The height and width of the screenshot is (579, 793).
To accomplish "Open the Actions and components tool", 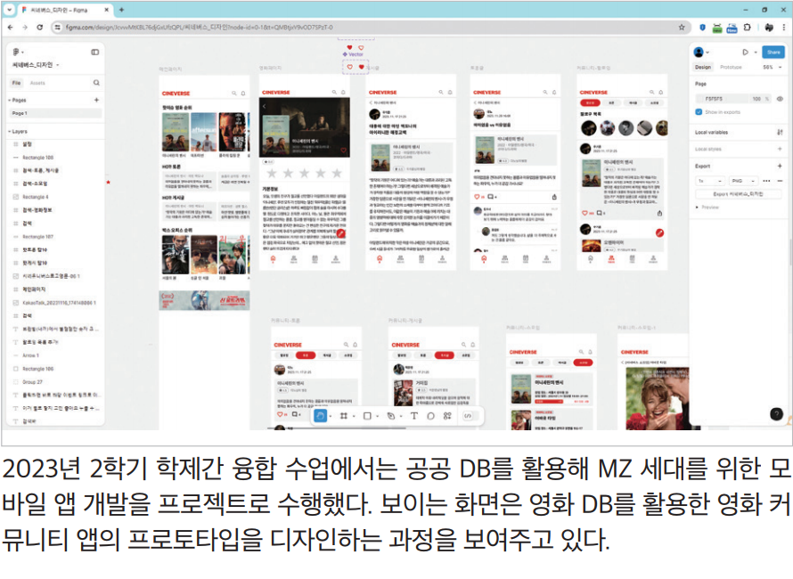I will [447, 416].
